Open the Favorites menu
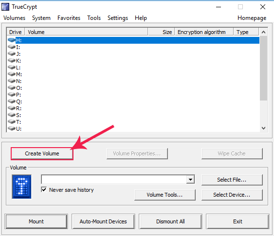 [x=69, y=18]
